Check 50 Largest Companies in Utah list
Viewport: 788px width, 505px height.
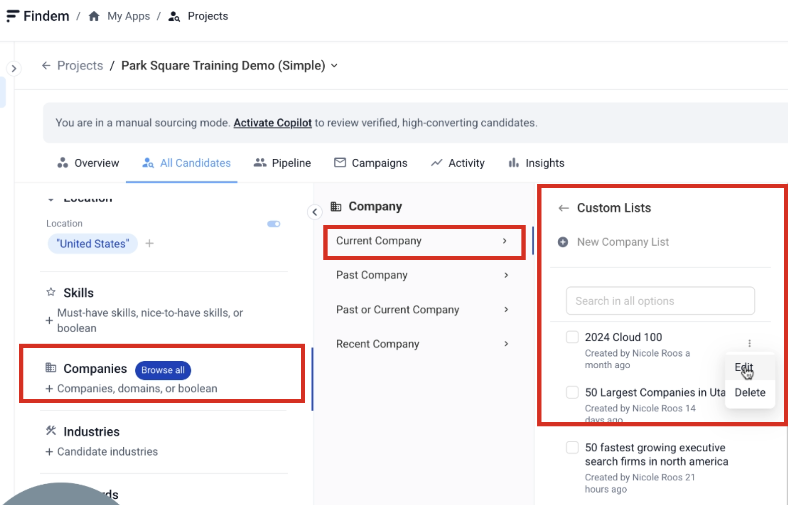[x=572, y=392]
